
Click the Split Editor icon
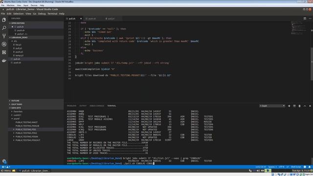305,19
